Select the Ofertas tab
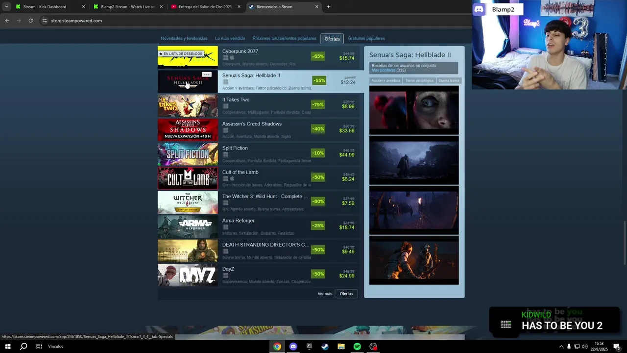 pos(332,39)
